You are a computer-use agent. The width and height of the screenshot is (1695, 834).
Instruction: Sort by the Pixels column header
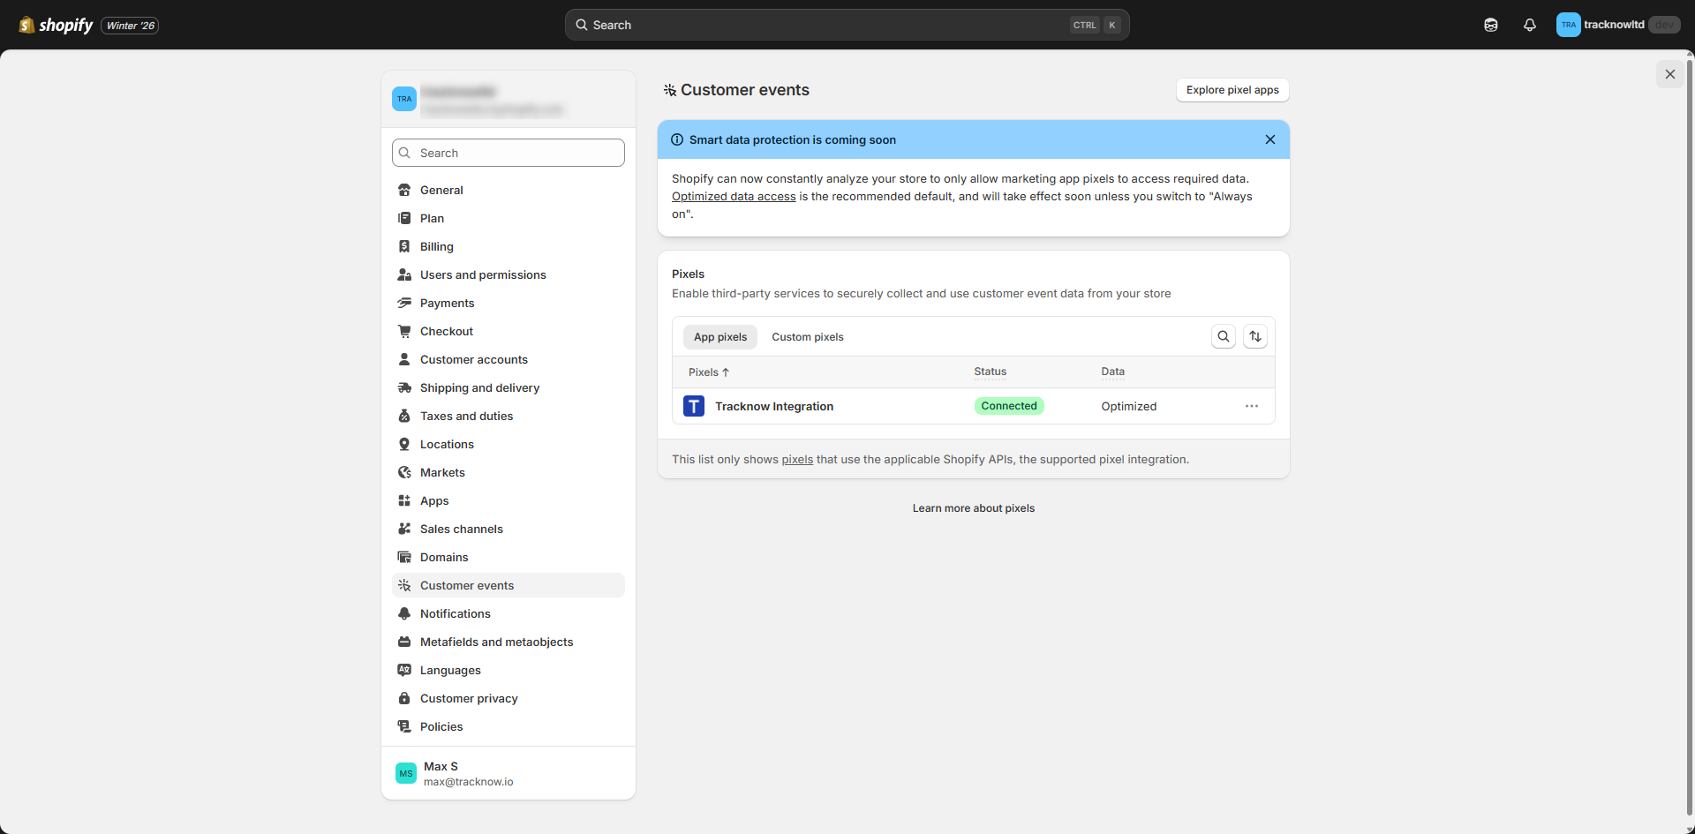click(708, 372)
